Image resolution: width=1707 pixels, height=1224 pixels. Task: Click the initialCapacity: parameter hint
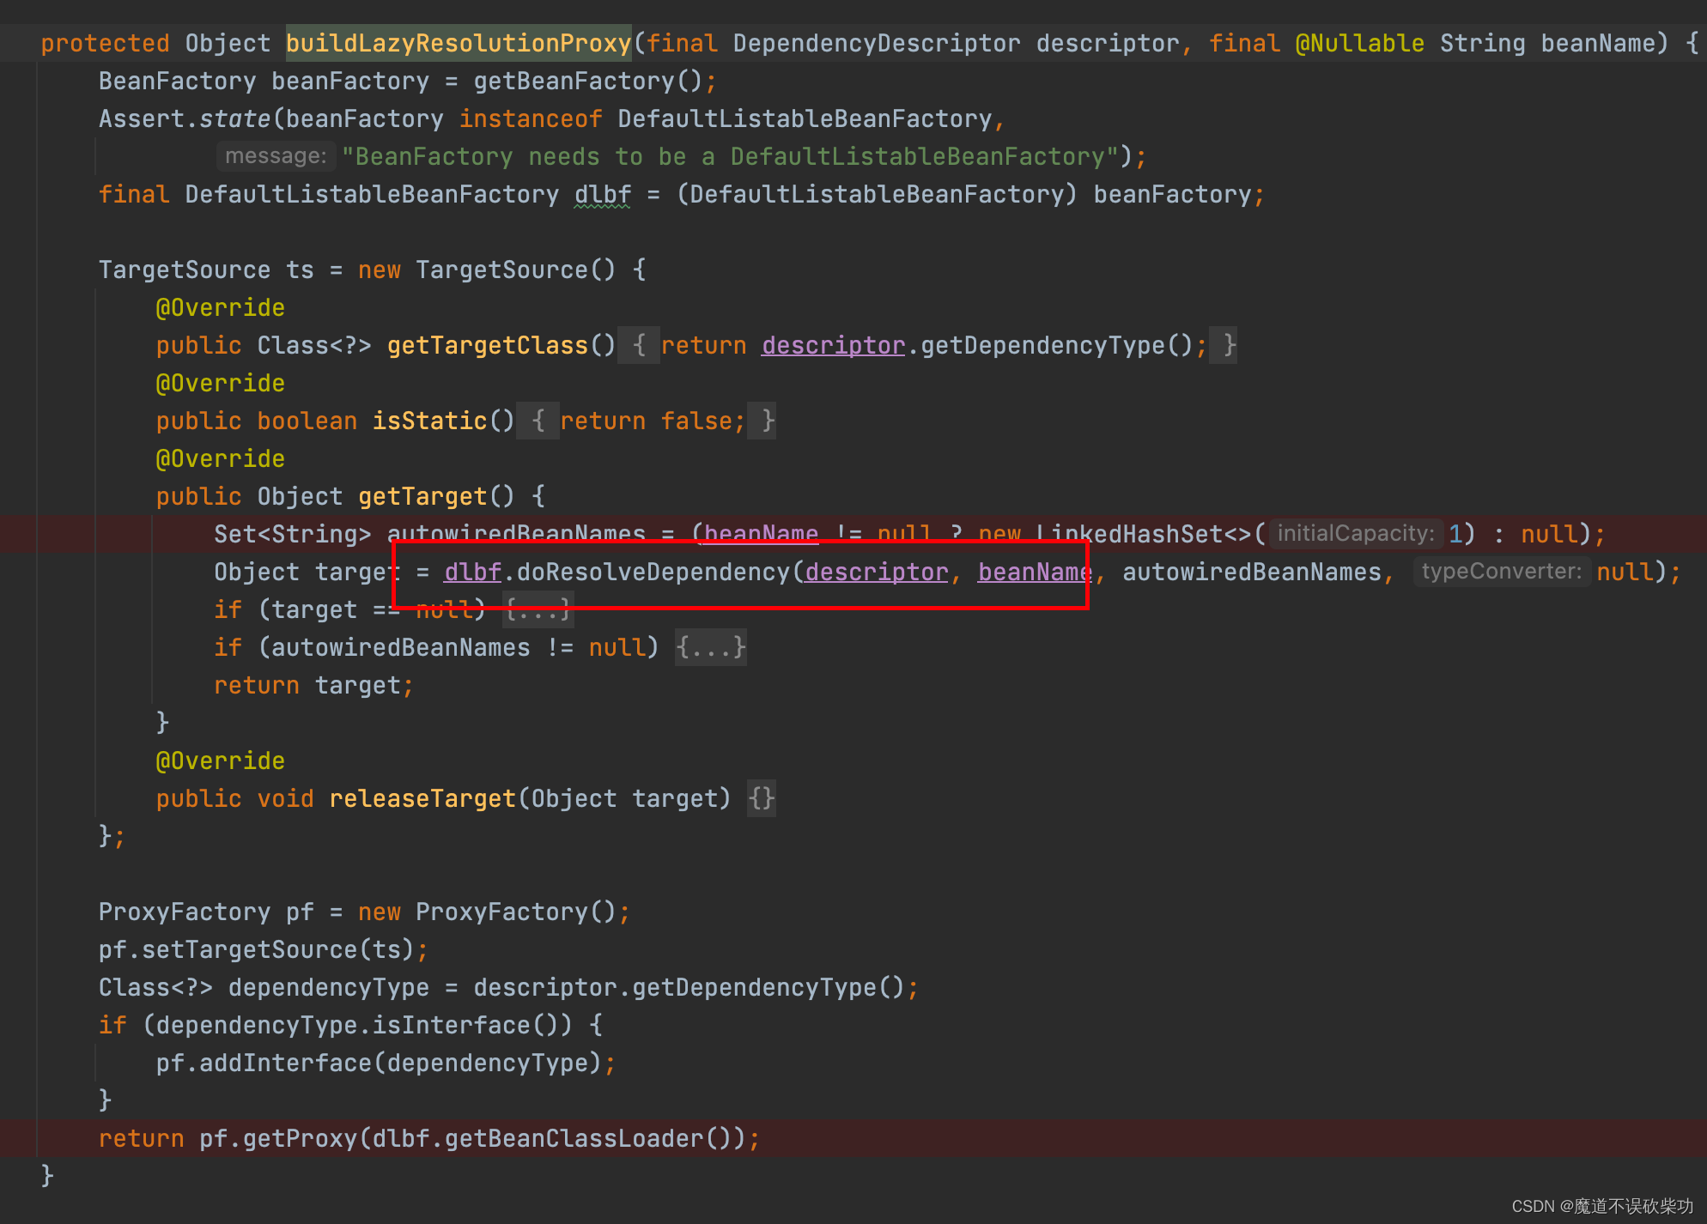pos(1355,534)
